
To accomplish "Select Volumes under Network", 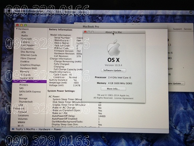I will [x=23, y=119].
